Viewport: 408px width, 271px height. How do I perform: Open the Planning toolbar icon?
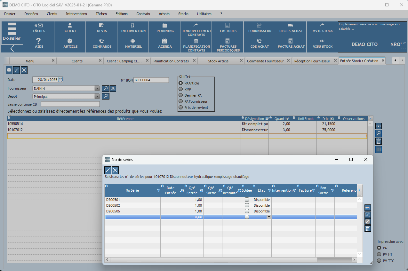coord(165,29)
